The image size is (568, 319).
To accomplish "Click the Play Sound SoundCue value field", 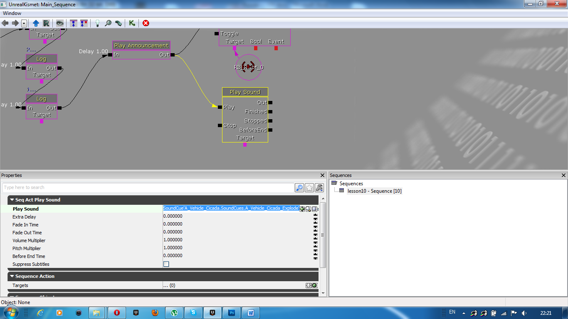I will 231,208.
